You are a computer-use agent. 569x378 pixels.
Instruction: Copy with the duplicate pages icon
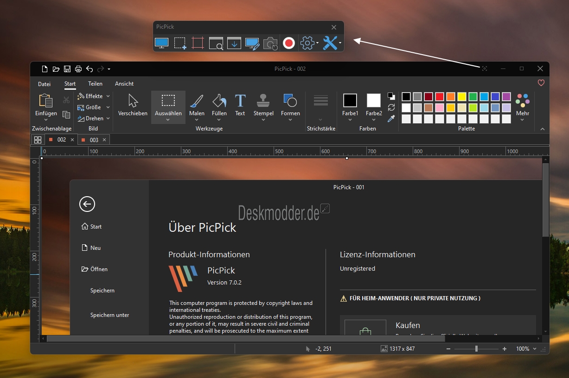(x=66, y=115)
